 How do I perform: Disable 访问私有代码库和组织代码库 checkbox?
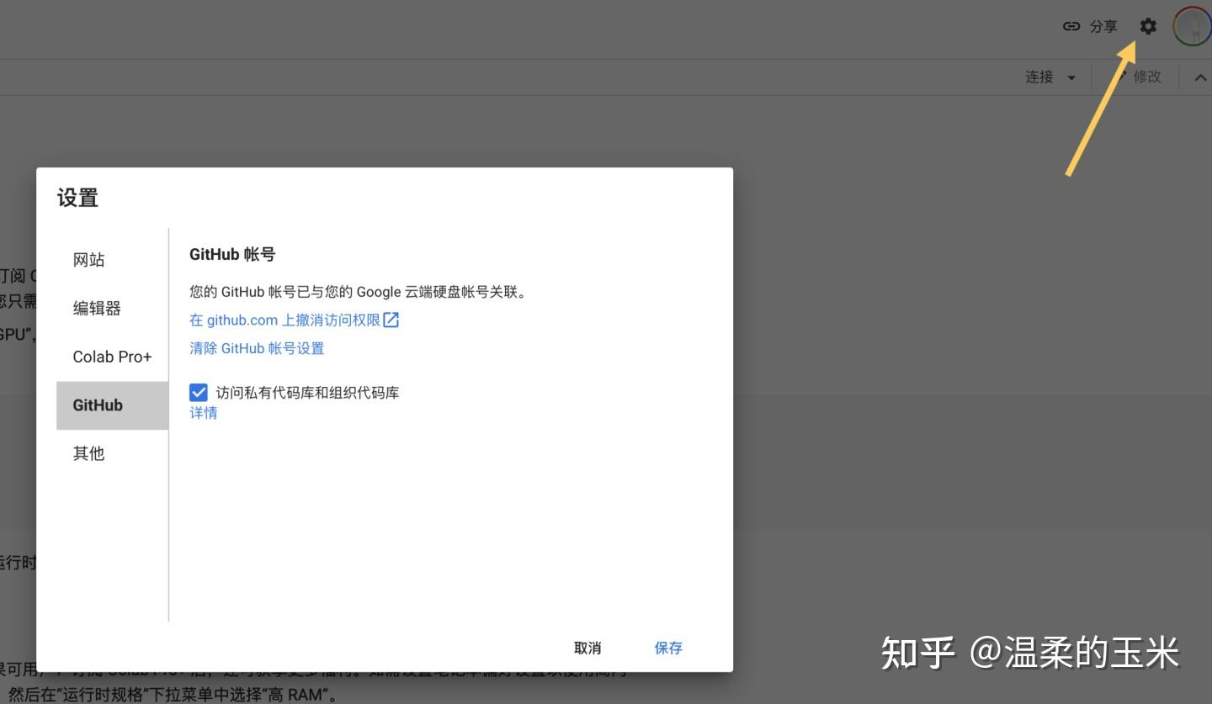199,392
